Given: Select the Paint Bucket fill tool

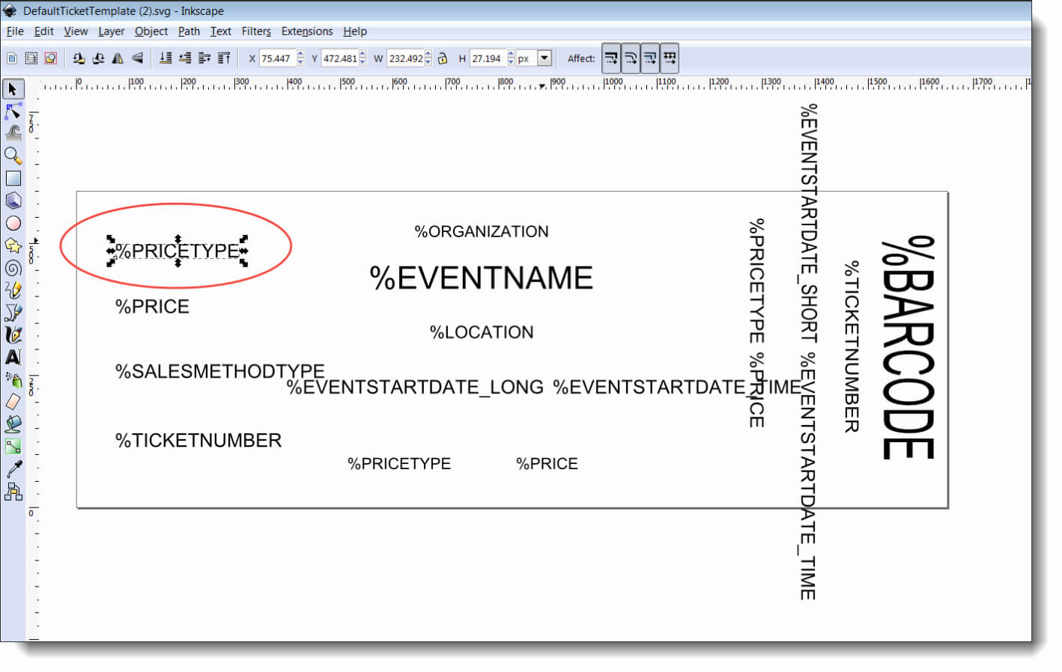Looking at the screenshot, I should pos(13,424).
